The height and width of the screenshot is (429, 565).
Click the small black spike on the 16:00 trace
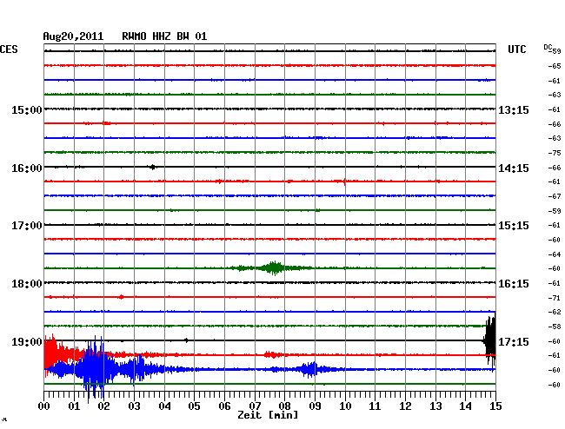(153, 167)
